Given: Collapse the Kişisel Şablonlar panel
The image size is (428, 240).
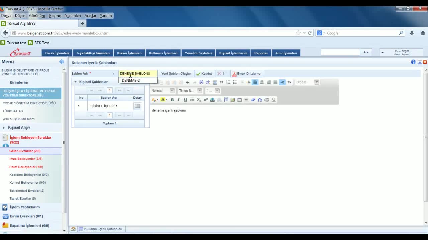Looking at the screenshot, I should click(x=76, y=82).
